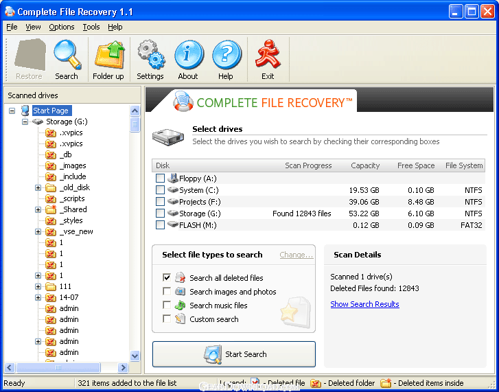
Task: Click the deleted folder icon beside _scripts
Action: (x=51, y=199)
